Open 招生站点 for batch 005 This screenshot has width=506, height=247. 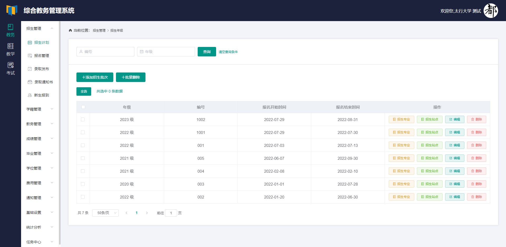[x=430, y=158]
